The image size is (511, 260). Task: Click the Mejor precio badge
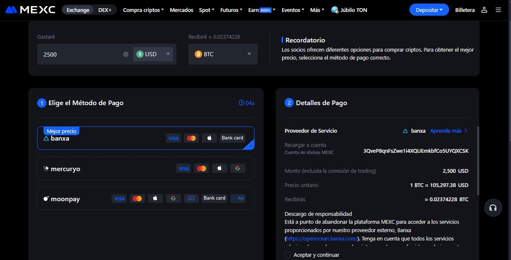(61, 131)
